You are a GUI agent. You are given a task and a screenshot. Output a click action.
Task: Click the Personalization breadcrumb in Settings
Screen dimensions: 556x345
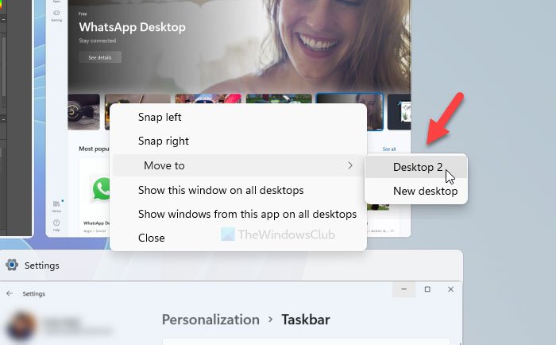point(210,320)
